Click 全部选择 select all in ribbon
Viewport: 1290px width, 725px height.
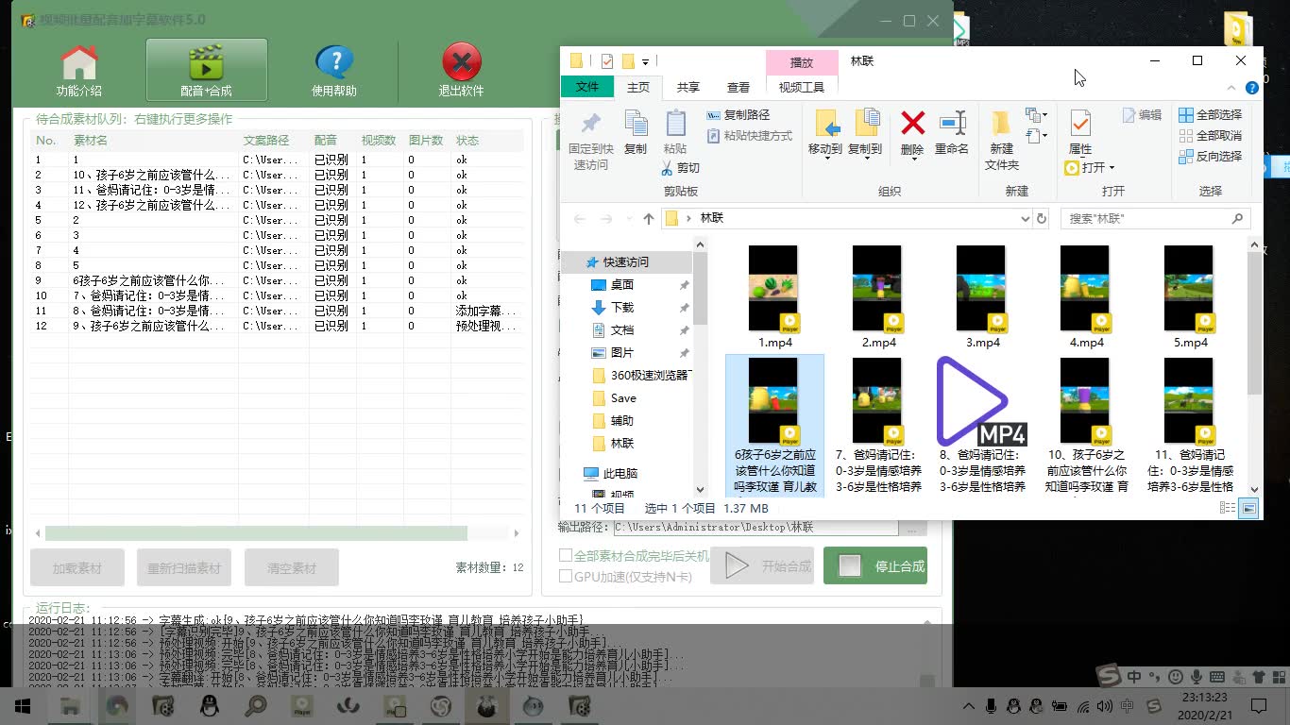coord(1210,115)
